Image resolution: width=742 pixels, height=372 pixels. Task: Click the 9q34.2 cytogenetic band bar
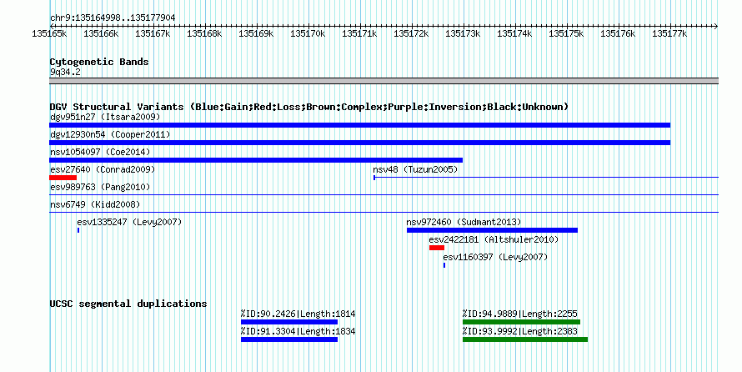pyautogui.click(x=384, y=81)
